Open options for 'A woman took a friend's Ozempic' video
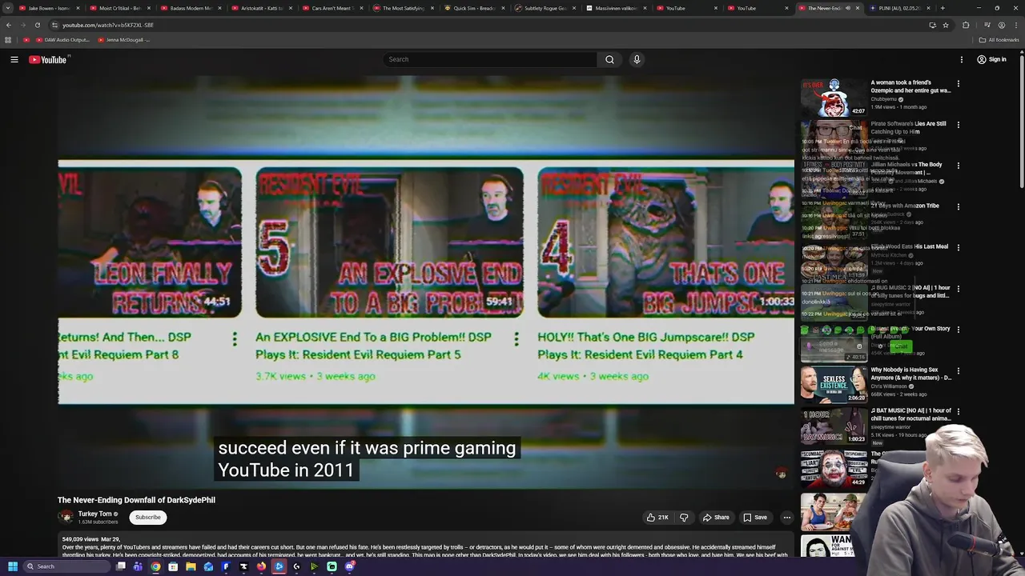The image size is (1025, 576). coord(958,83)
